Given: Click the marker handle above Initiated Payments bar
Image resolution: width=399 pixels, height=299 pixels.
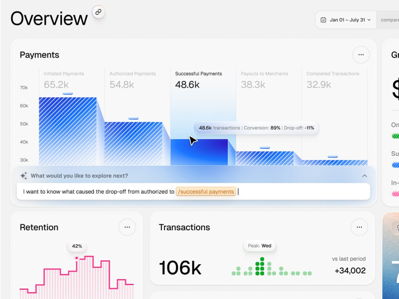Looking at the screenshot, I should [68, 94].
